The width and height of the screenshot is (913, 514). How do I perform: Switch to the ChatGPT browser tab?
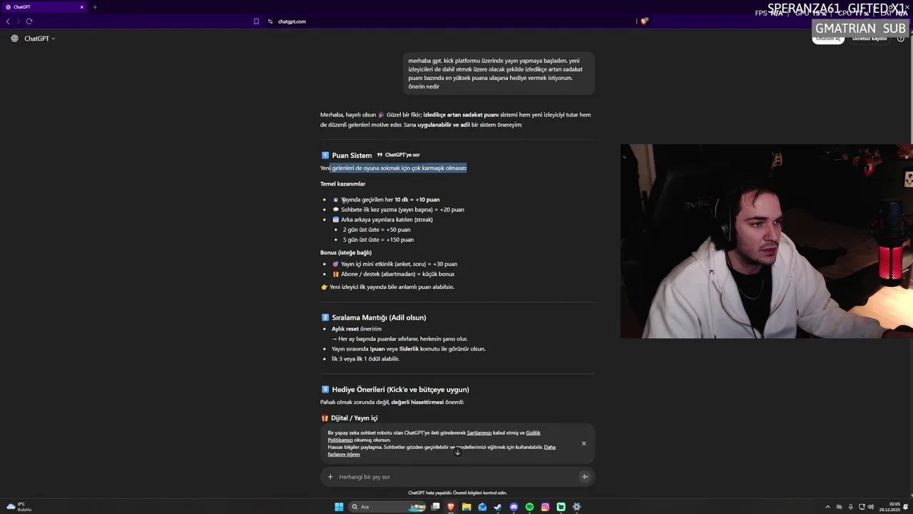pyautogui.click(x=44, y=7)
